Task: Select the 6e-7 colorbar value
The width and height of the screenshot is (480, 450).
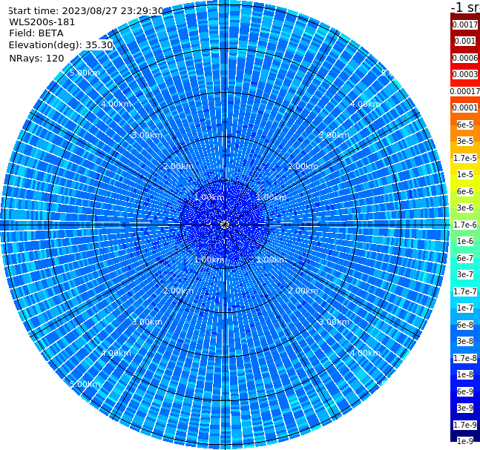Action: click(465, 258)
